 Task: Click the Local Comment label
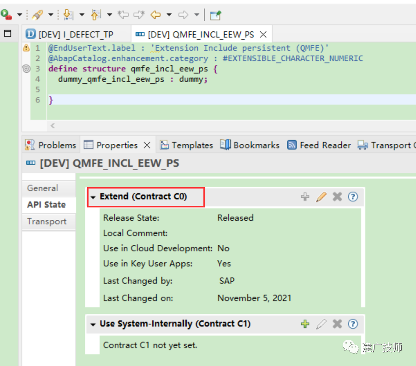tap(135, 233)
